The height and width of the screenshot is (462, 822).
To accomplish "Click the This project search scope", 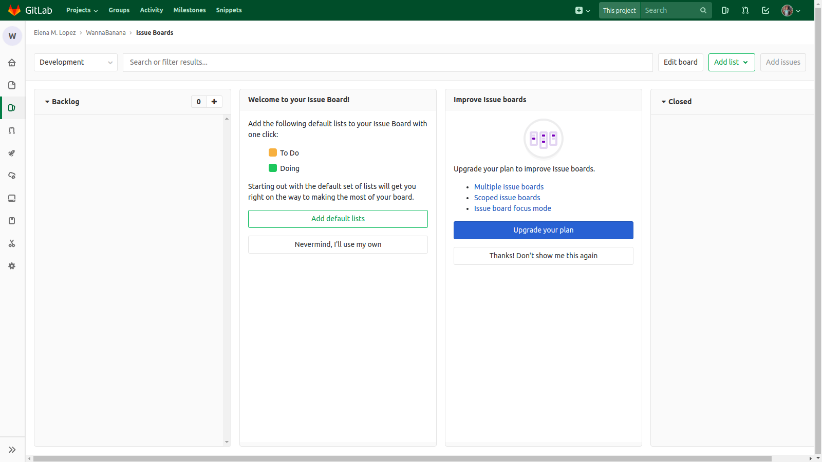I will [620, 10].
